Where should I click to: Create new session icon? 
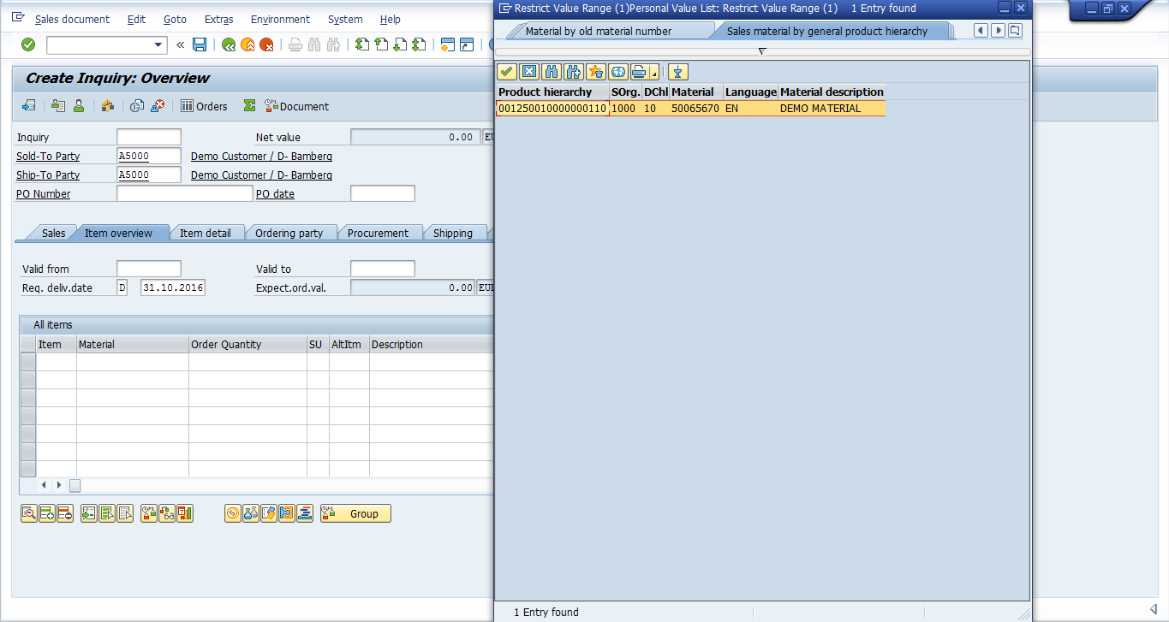(x=447, y=44)
